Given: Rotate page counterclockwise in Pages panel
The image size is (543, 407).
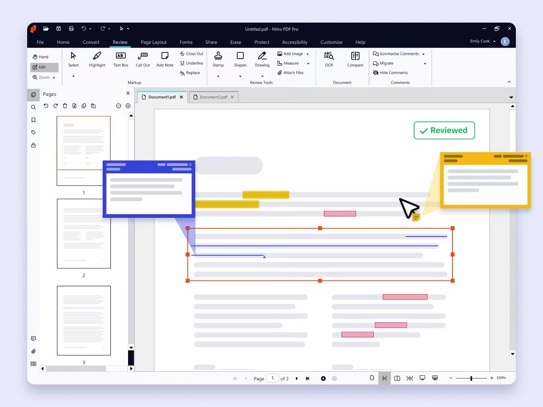Looking at the screenshot, I should pos(46,106).
